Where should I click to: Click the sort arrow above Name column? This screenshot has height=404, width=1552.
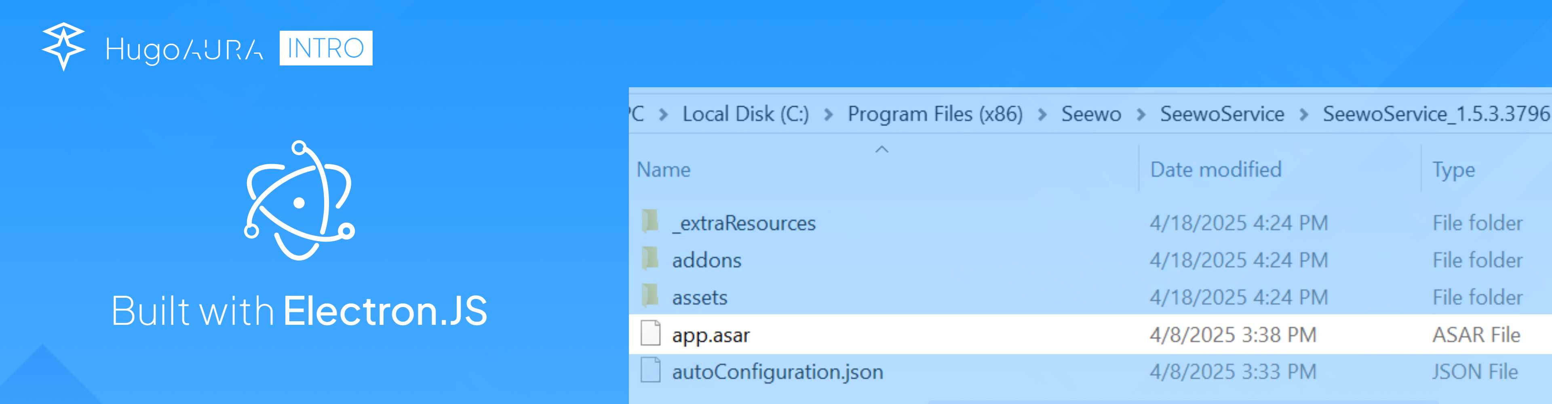(881, 149)
